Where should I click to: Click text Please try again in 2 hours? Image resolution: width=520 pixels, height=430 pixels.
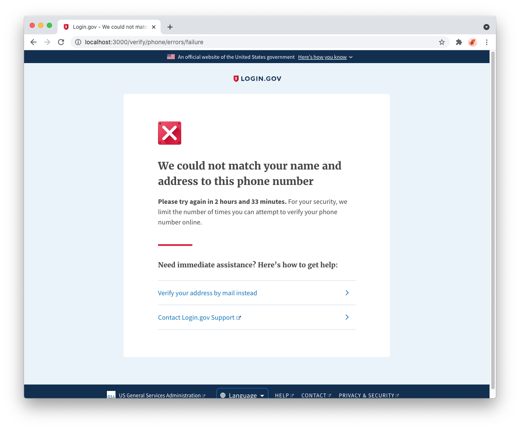222,202
